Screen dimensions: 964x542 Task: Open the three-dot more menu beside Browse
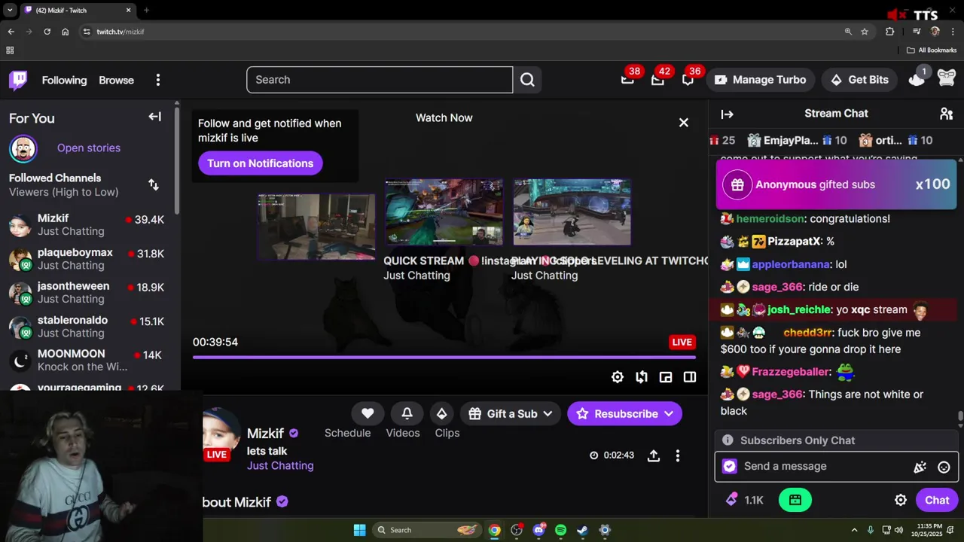[x=157, y=80]
